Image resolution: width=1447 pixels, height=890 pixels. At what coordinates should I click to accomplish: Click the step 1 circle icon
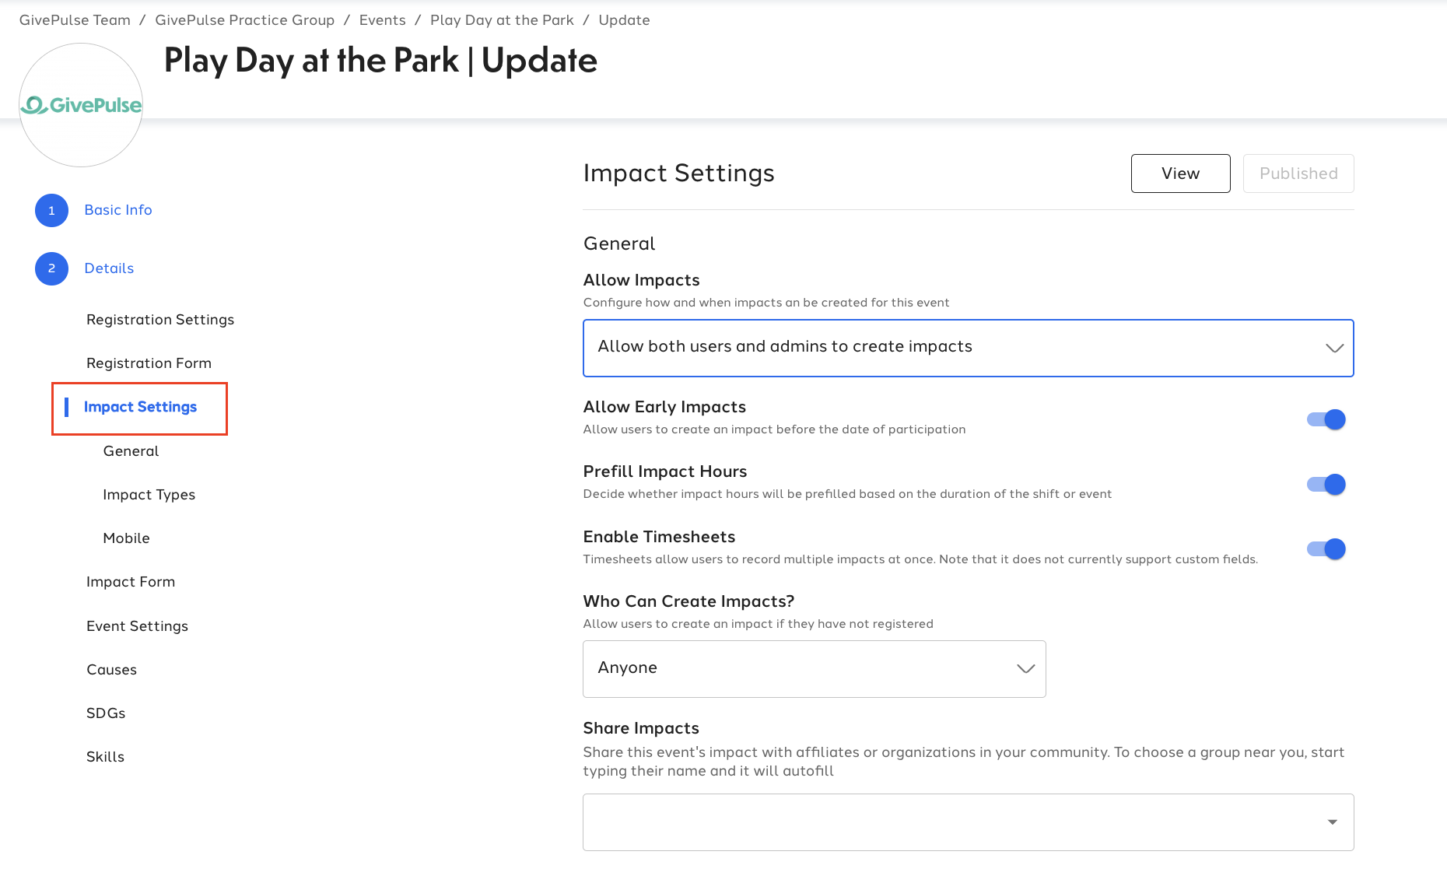tap(51, 210)
